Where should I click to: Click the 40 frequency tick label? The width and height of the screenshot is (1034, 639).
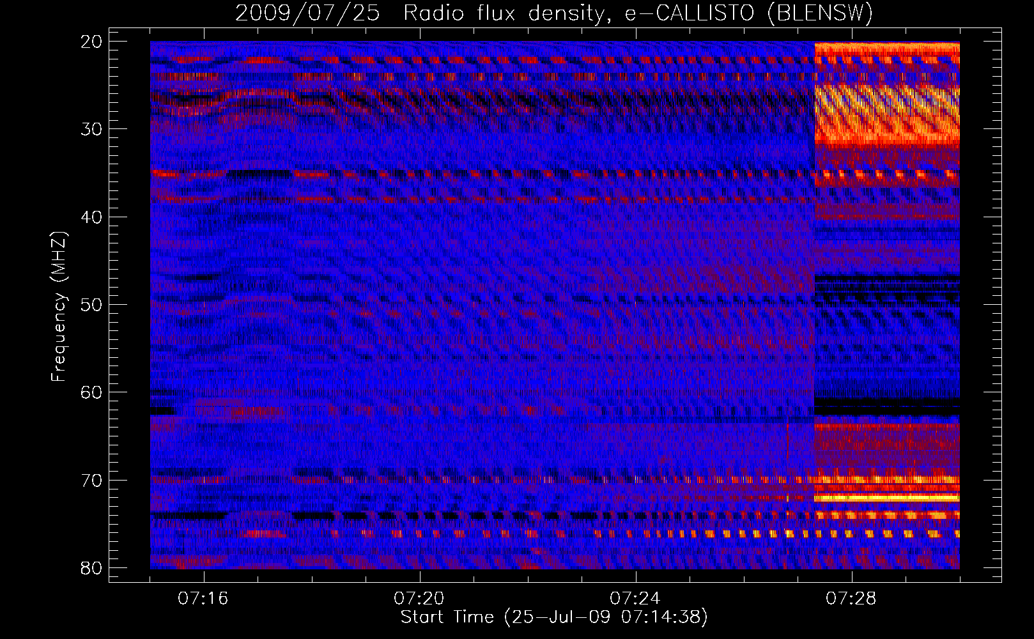pos(92,217)
